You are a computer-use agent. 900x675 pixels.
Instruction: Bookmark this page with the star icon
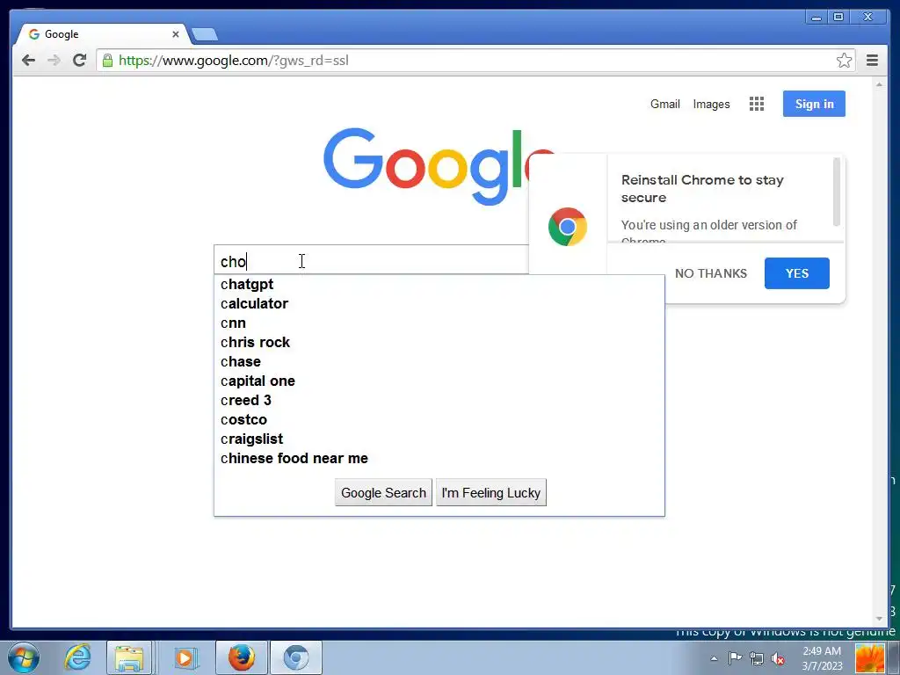pos(844,61)
